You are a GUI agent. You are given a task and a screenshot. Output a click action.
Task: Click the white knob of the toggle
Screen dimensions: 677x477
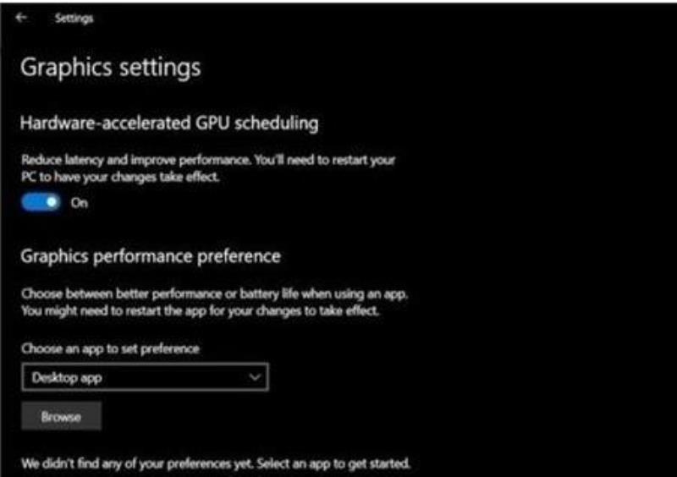[x=52, y=202]
